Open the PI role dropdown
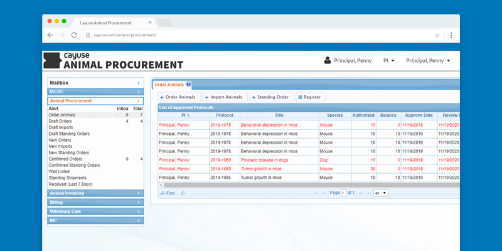The width and height of the screenshot is (502, 251). [388, 60]
